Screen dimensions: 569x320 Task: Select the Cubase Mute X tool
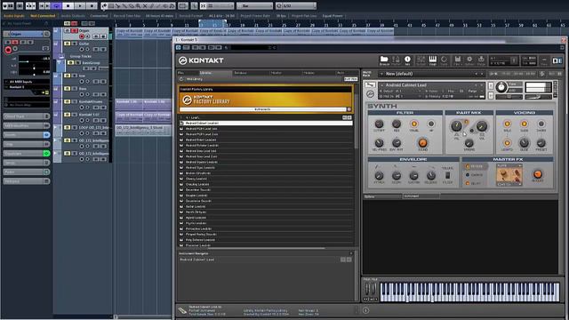(x=145, y=6)
